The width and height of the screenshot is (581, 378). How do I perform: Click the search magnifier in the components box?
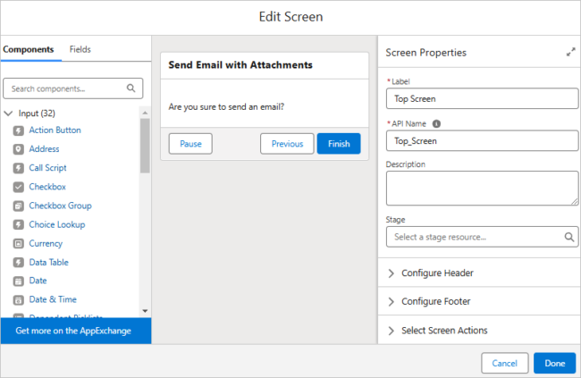131,88
